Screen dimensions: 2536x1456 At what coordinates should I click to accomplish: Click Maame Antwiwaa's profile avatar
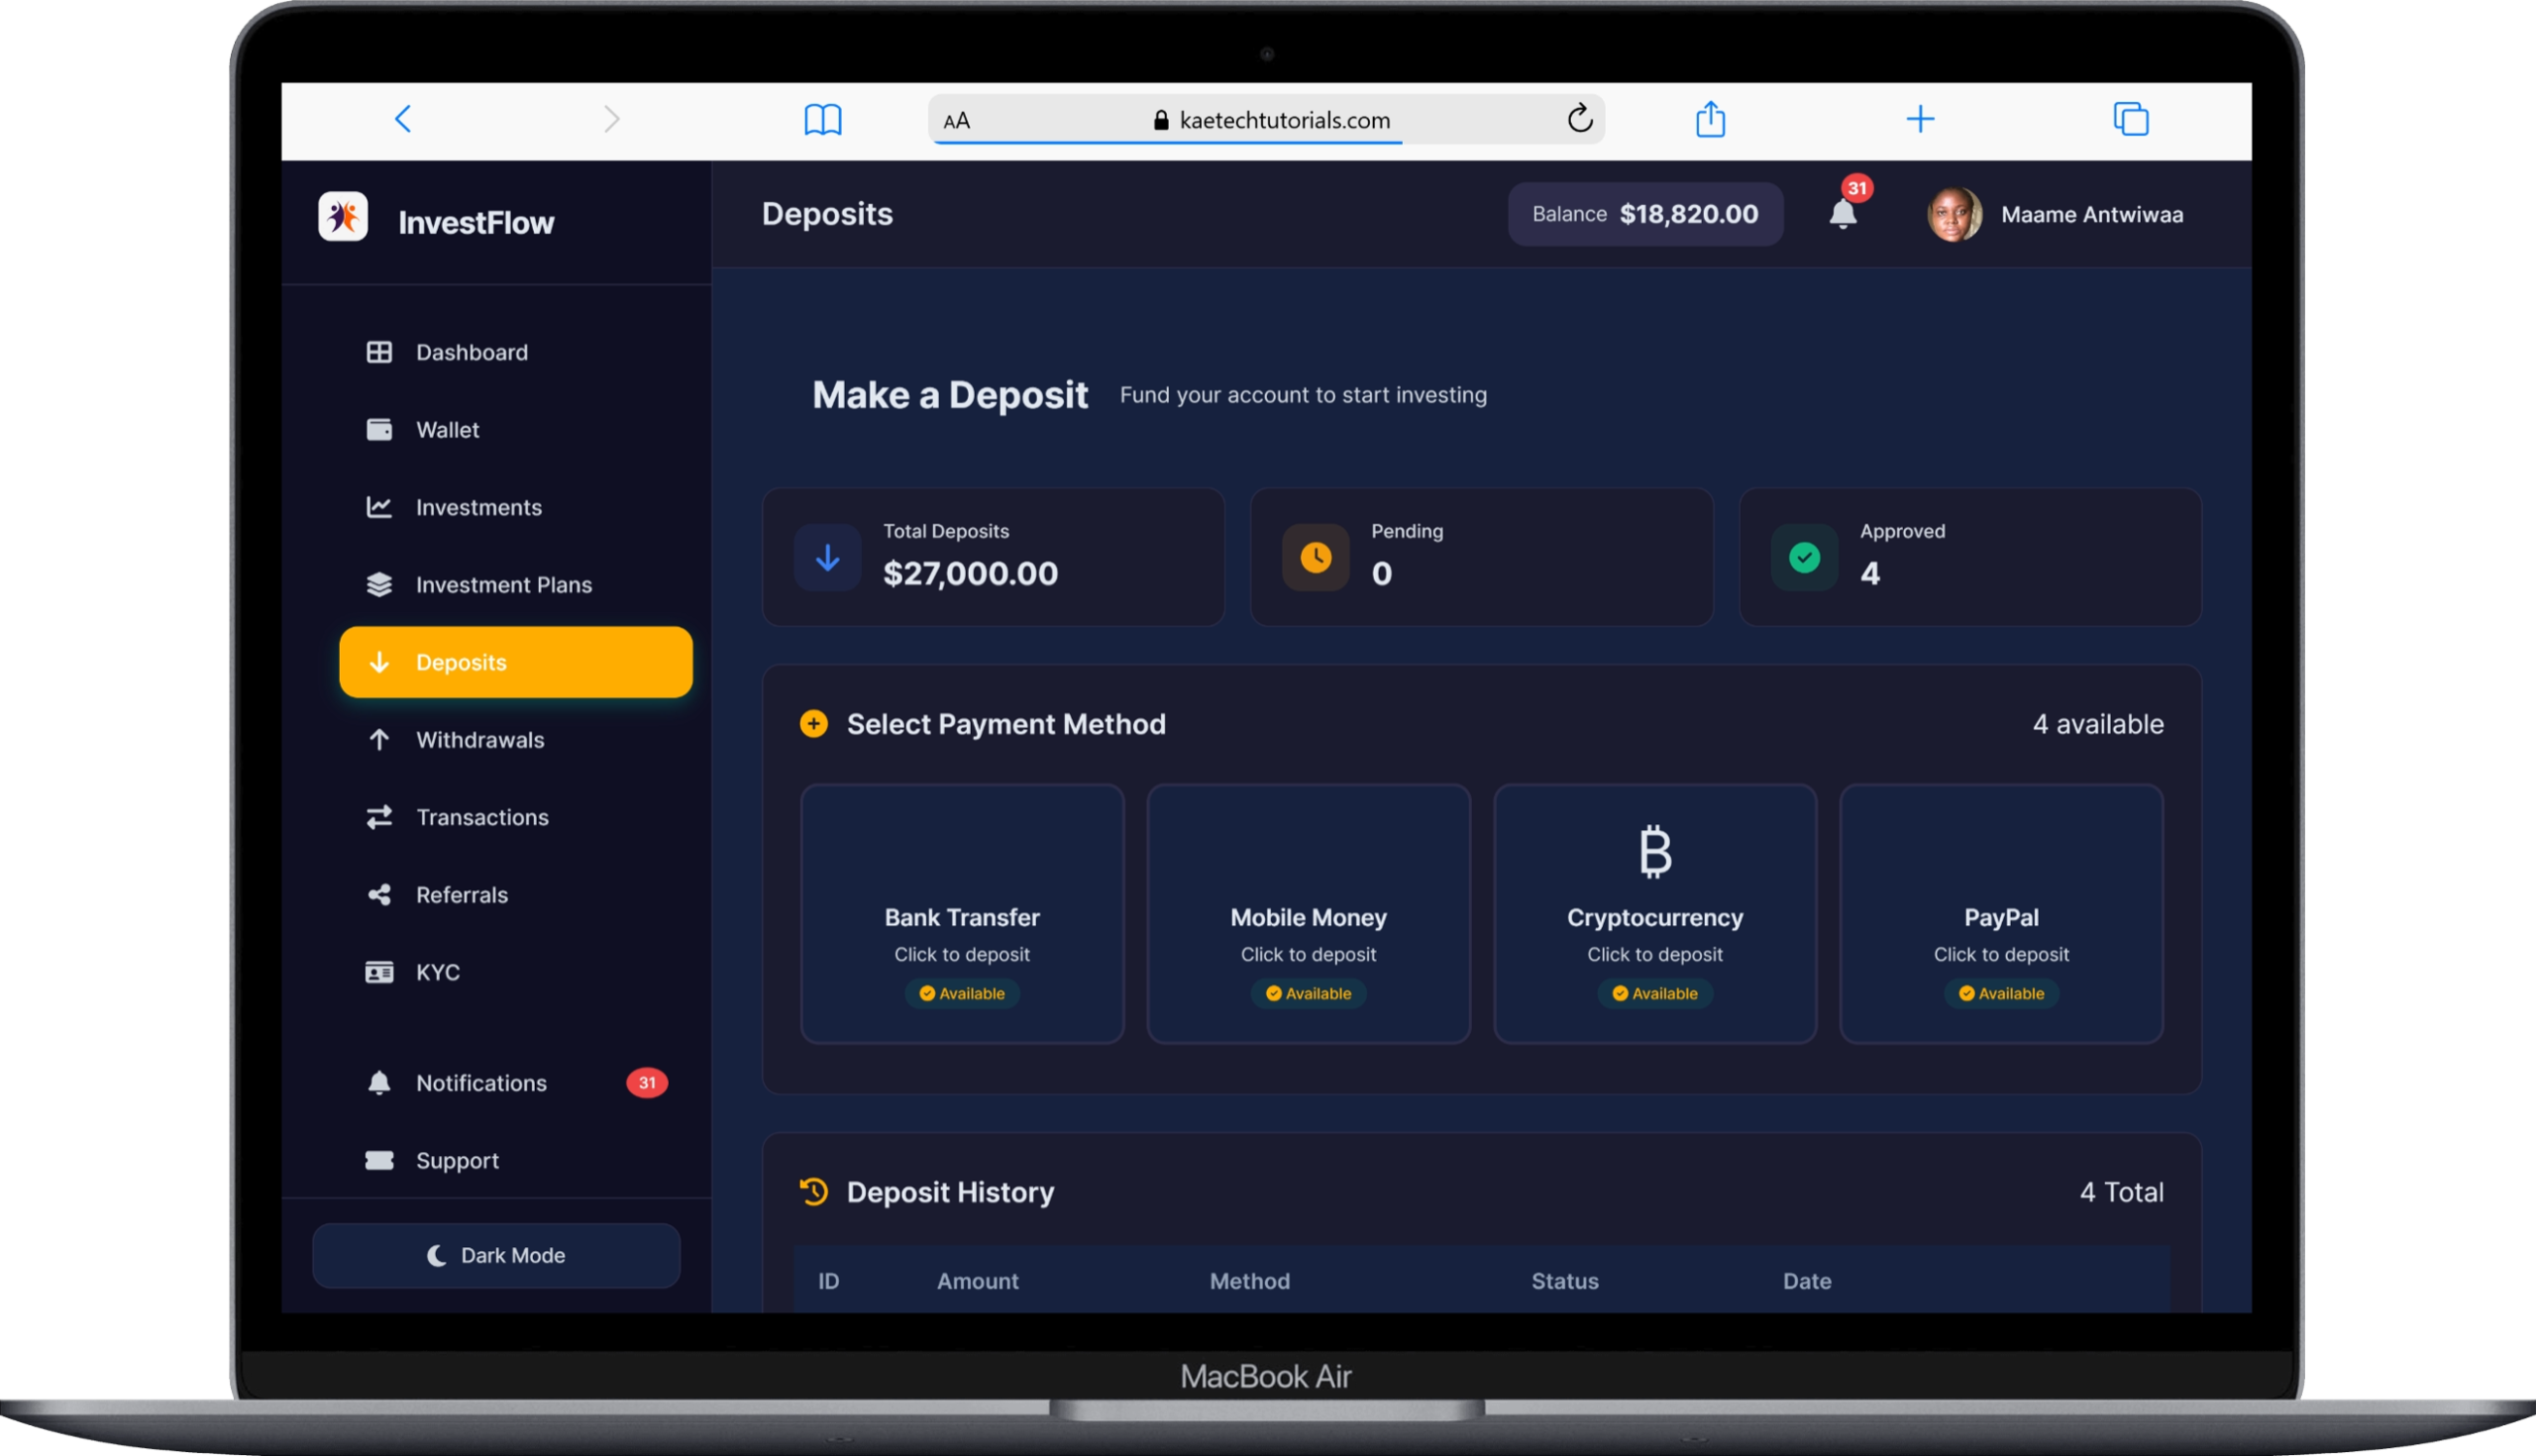pyautogui.click(x=1954, y=214)
